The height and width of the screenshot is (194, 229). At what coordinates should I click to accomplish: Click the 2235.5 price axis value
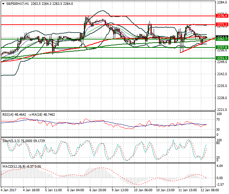coord(222,86)
